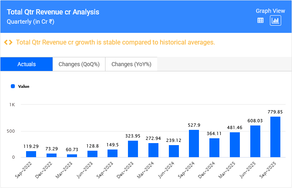Click the Jun-2025 bar showing 608.03
292x188 pixels.
click(255, 142)
